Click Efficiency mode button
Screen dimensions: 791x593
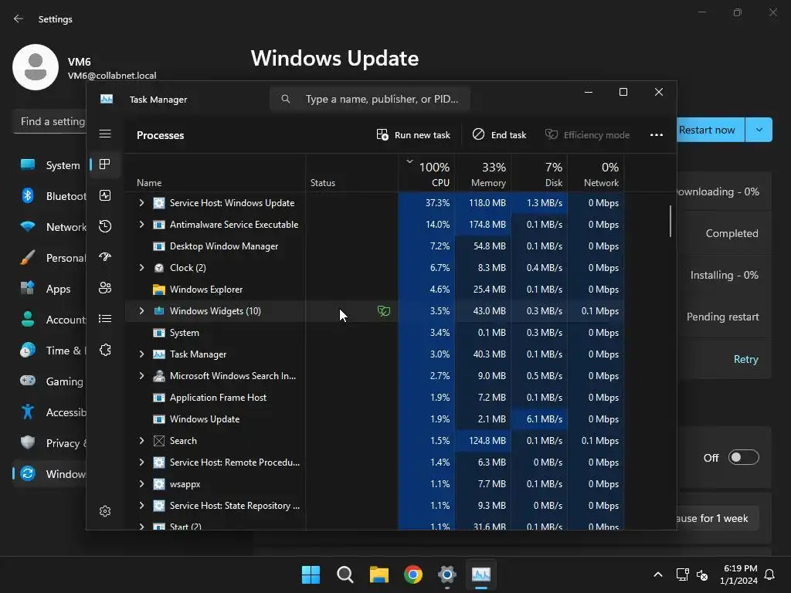(587, 134)
